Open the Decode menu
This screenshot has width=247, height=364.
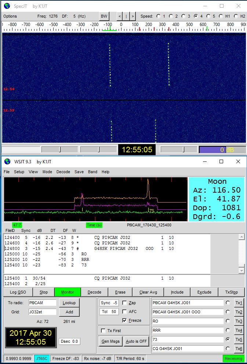(63, 172)
